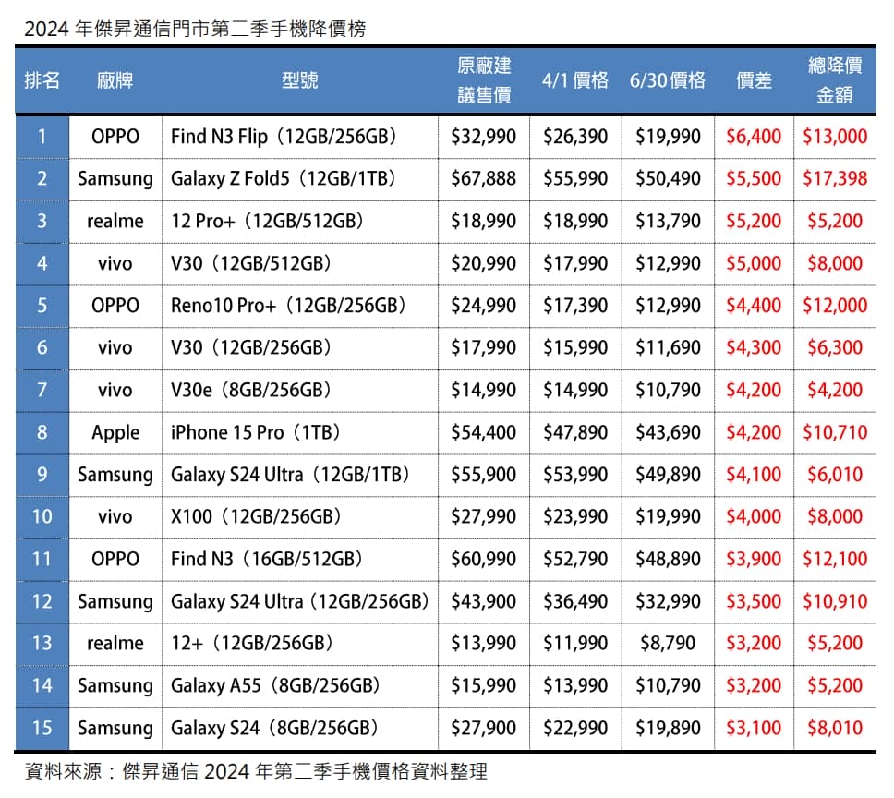Select the 排名 column header
The image size is (894, 798).
point(42,80)
